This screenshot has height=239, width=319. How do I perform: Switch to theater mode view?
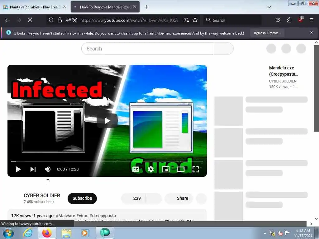181,169
